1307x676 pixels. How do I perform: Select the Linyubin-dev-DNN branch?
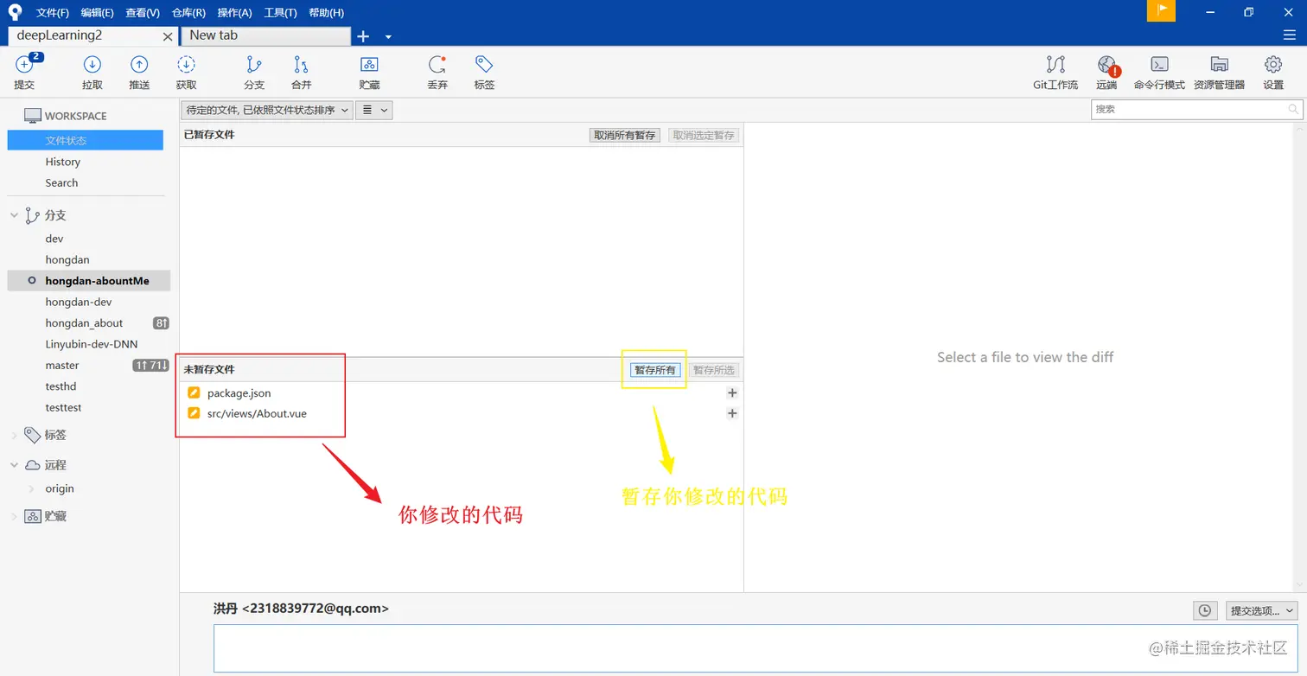tap(92, 343)
